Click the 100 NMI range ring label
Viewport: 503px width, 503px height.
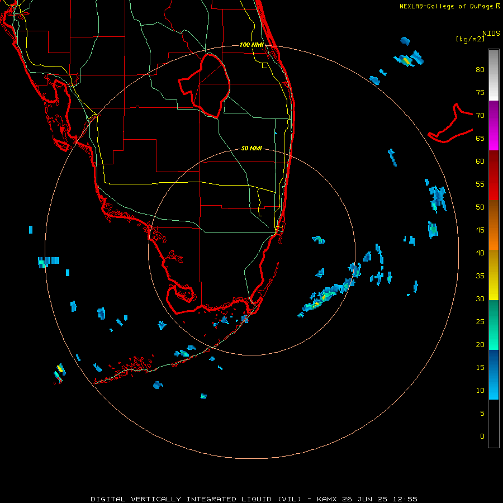click(x=251, y=45)
